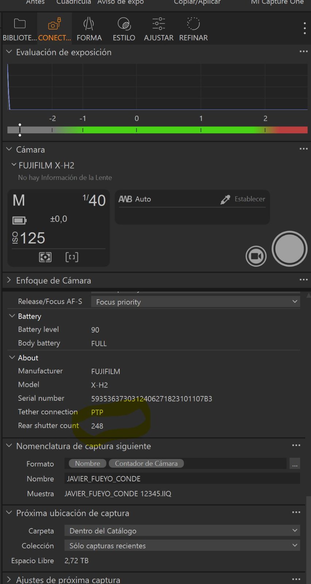The height and width of the screenshot is (584, 311).
Task: Click the Contador de Cámara format token
Action: point(146,464)
